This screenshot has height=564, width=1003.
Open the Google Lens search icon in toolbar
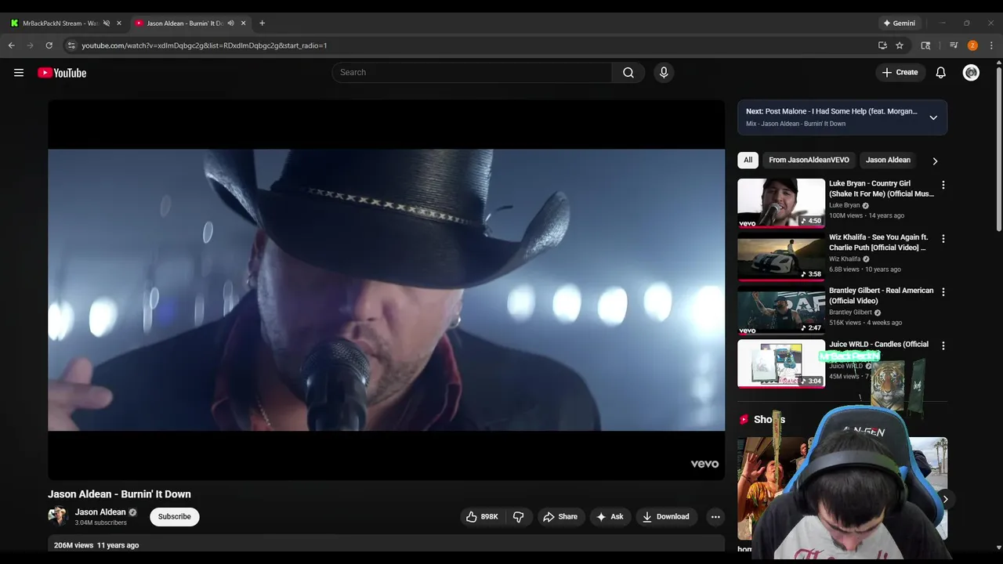(925, 45)
